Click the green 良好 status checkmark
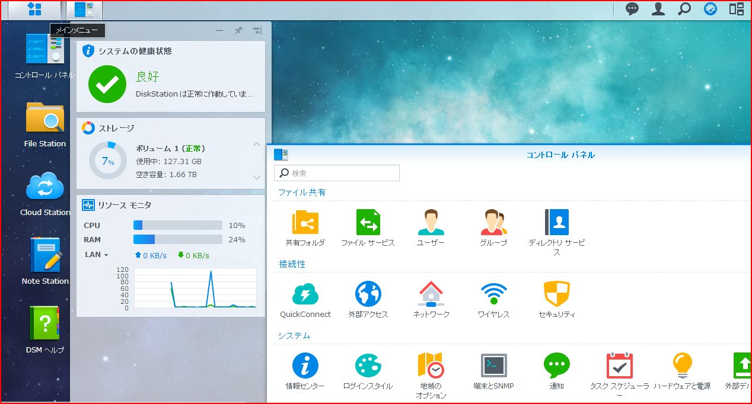 (x=107, y=84)
